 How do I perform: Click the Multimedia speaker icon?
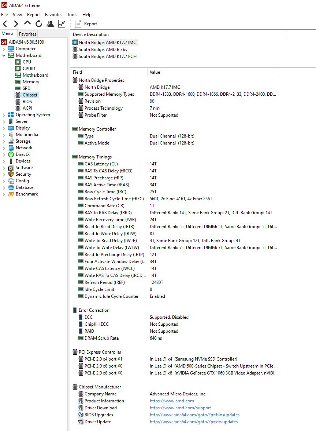click(11, 134)
